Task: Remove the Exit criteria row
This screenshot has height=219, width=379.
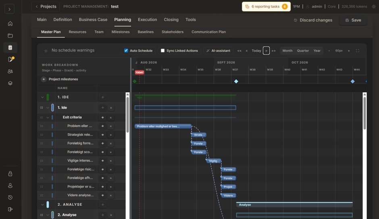Action: pos(111,118)
